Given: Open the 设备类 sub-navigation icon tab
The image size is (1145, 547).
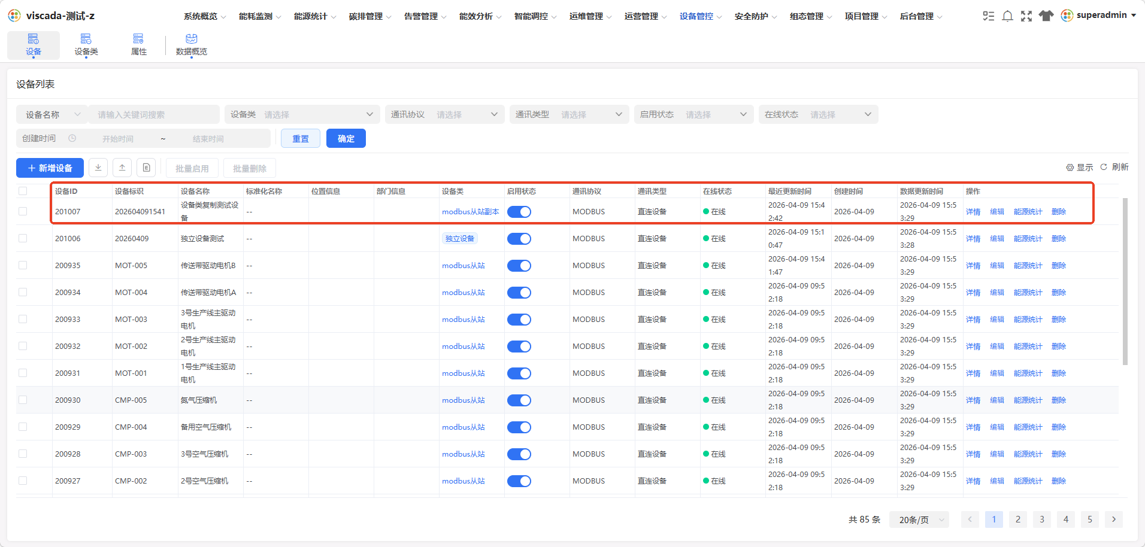Looking at the screenshot, I should pos(86,45).
